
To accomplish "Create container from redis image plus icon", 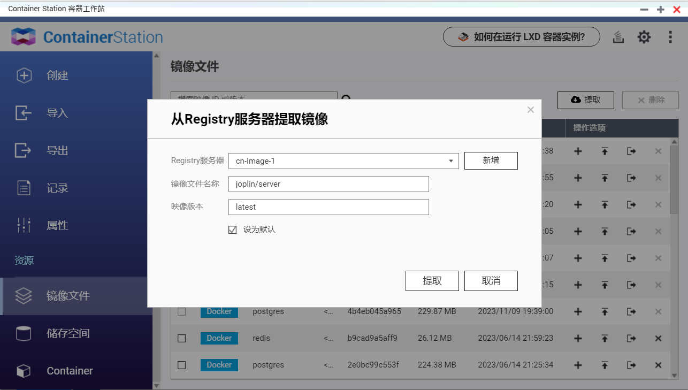I will point(578,338).
